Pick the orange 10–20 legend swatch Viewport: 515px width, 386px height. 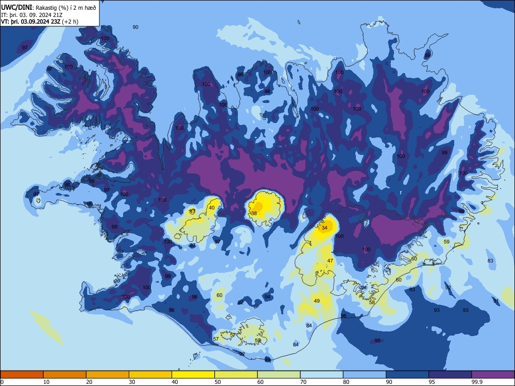point(65,375)
